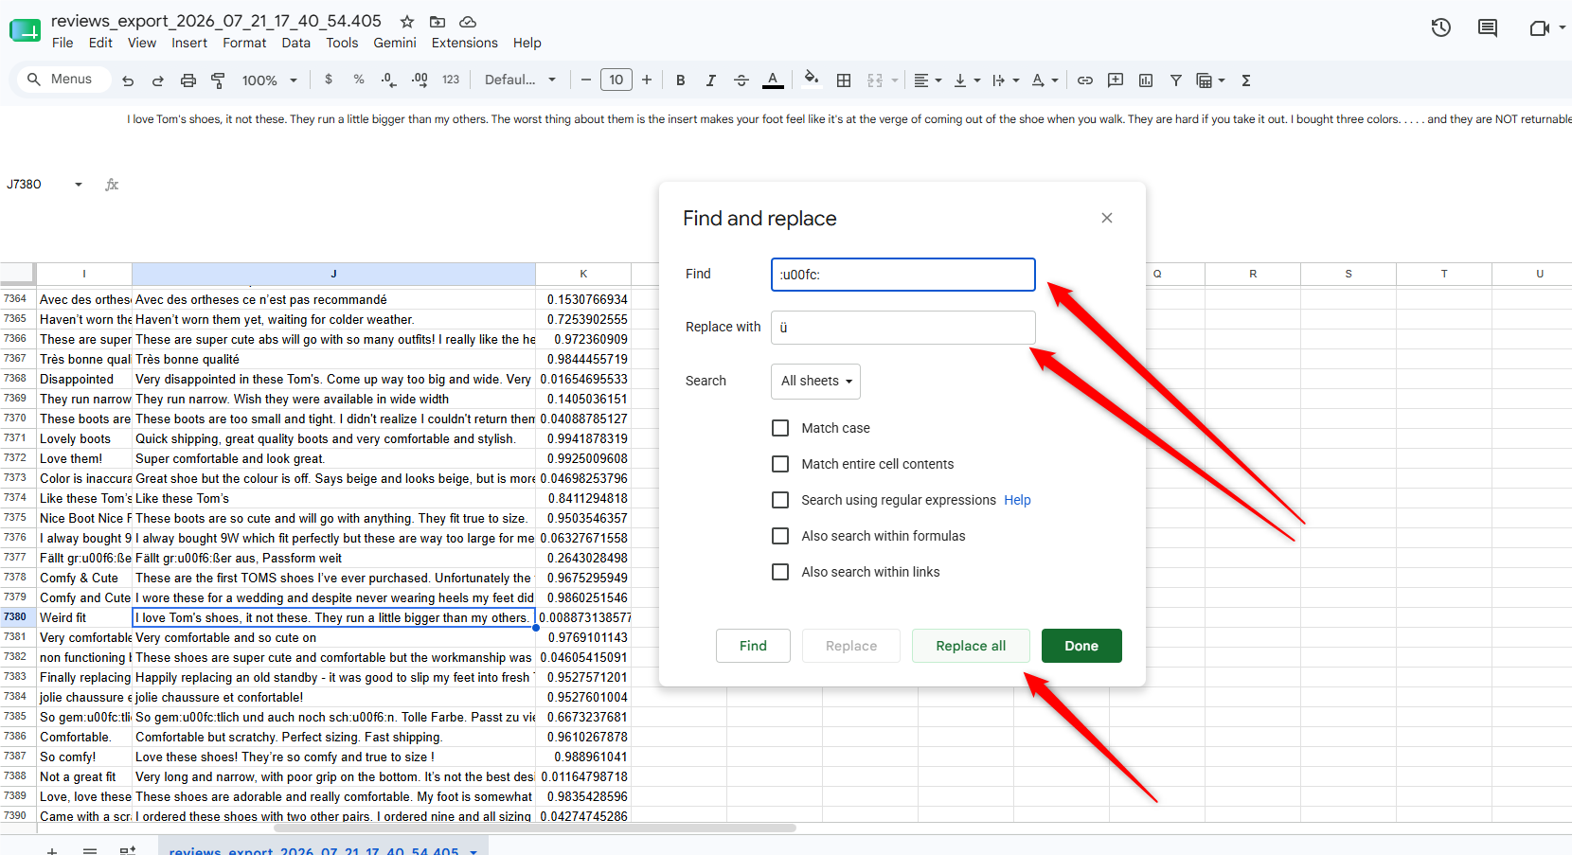Insert link icon in toolbar
Screen dimensions: 1572x855
1085,80
